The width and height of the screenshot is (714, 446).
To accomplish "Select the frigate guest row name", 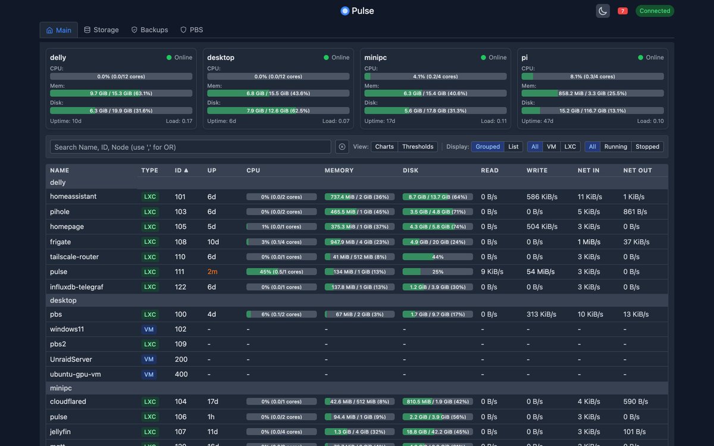I will point(60,242).
